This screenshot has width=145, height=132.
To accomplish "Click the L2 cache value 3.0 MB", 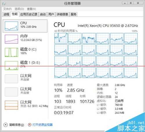I will 119,109.
